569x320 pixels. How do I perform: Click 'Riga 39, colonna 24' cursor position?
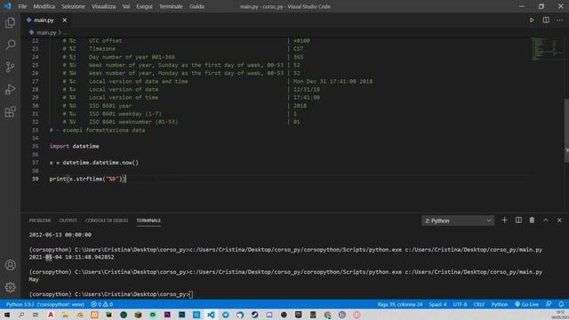coord(400,304)
